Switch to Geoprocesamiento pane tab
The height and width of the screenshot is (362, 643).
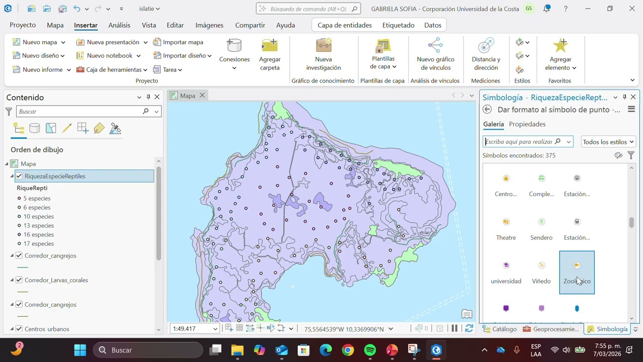coord(551,329)
